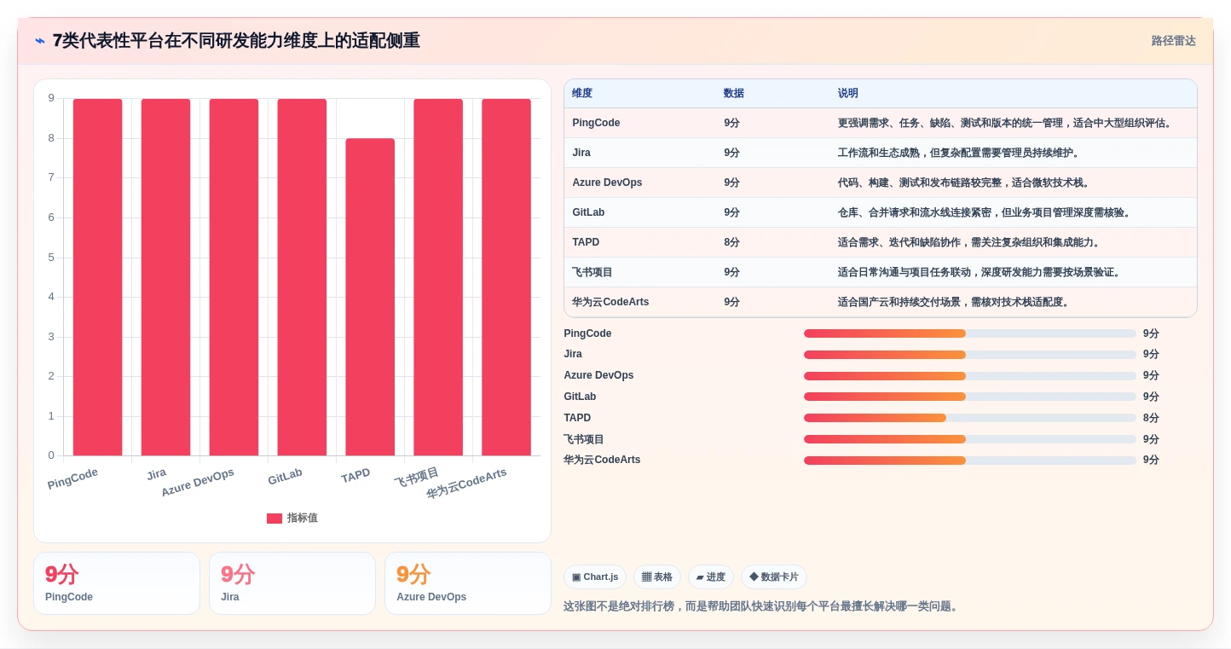Click the 表格 tag chip
The width and height of the screenshot is (1231, 649).
(657, 577)
